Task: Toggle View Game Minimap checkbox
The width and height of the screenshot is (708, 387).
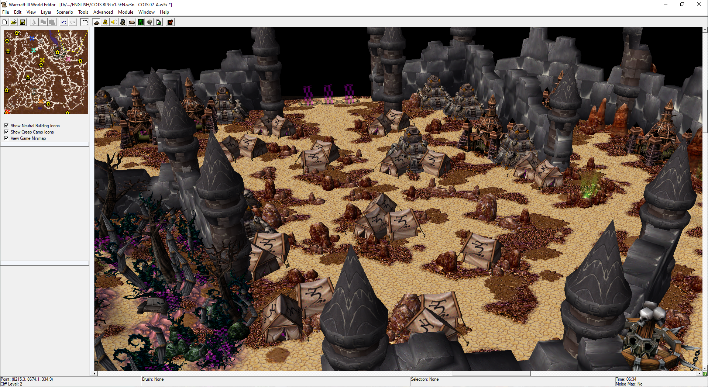Action: click(6, 138)
